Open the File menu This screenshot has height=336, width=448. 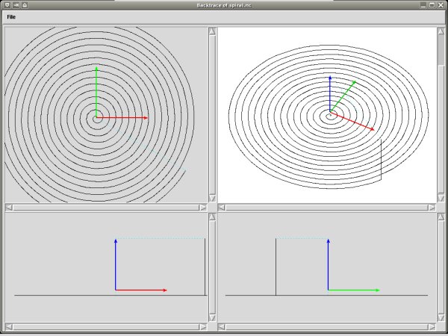coord(11,17)
